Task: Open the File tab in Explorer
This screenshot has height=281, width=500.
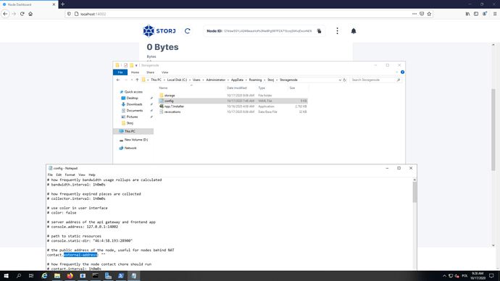Action: 120,72
